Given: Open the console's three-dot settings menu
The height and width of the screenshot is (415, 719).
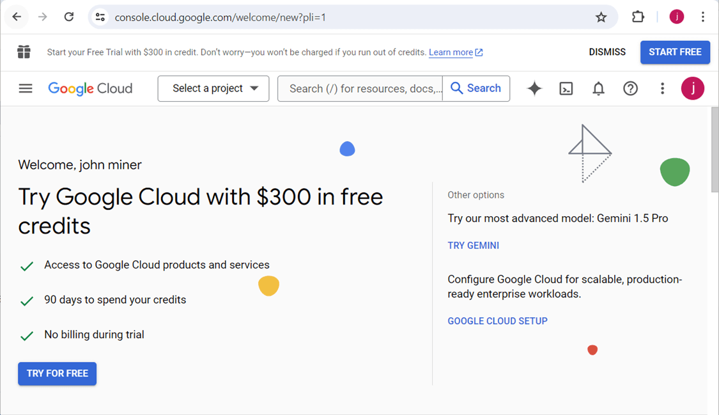Looking at the screenshot, I should pyautogui.click(x=662, y=89).
